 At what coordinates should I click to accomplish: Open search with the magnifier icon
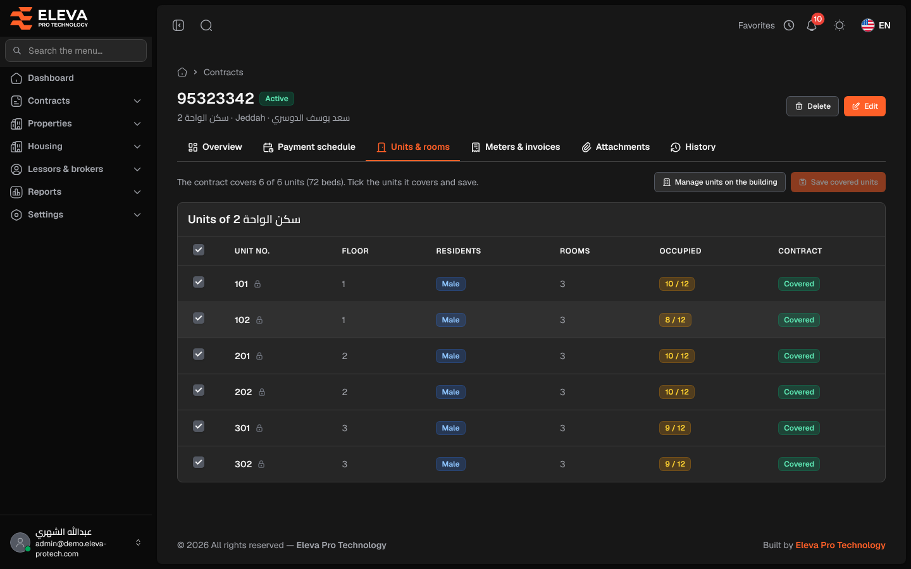pyautogui.click(x=206, y=25)
